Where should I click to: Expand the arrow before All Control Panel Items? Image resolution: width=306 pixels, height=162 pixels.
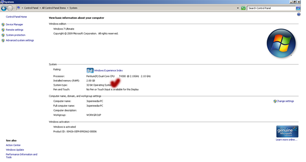click(x=40, y=8)
